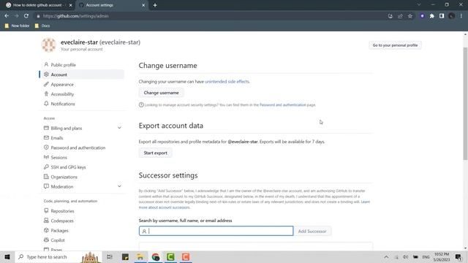Click the Appearance paintbrush icon
This screenshot has width=468, height=263.
46,84
